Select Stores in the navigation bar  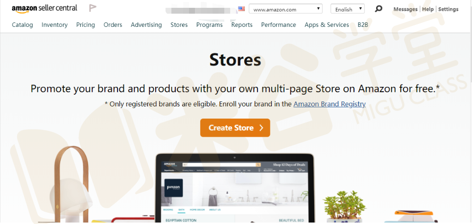pyautogui.click(x=179, y=25)
